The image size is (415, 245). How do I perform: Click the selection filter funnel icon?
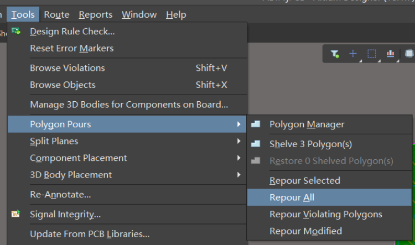click(x=335, y=54)
